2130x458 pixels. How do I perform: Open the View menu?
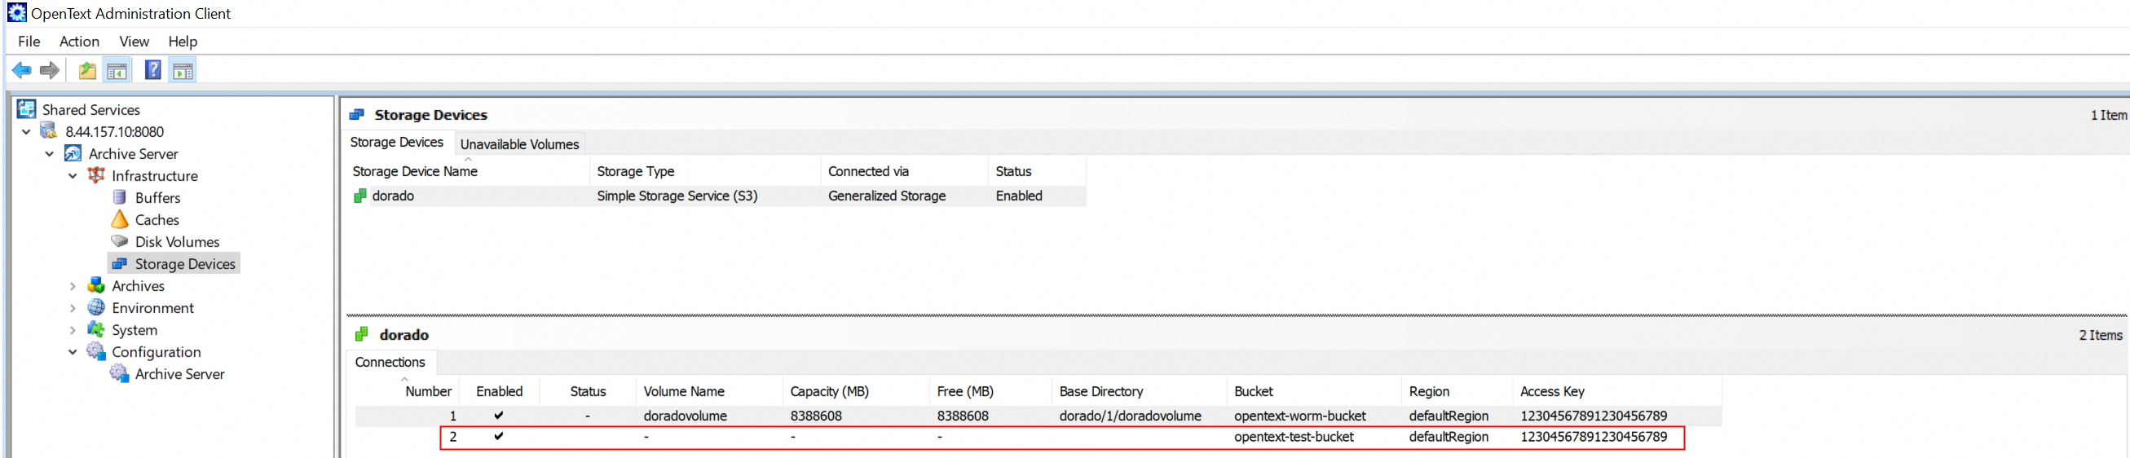click(134, 42)
